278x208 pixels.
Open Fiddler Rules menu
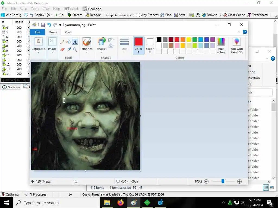(24, 9)
